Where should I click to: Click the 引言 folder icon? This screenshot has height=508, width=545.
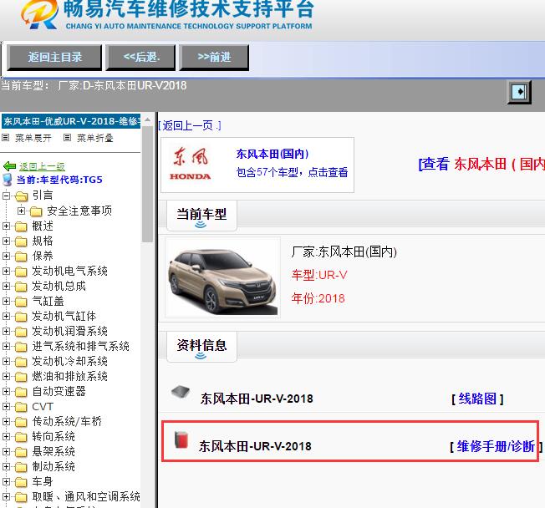tap(21, 196)
